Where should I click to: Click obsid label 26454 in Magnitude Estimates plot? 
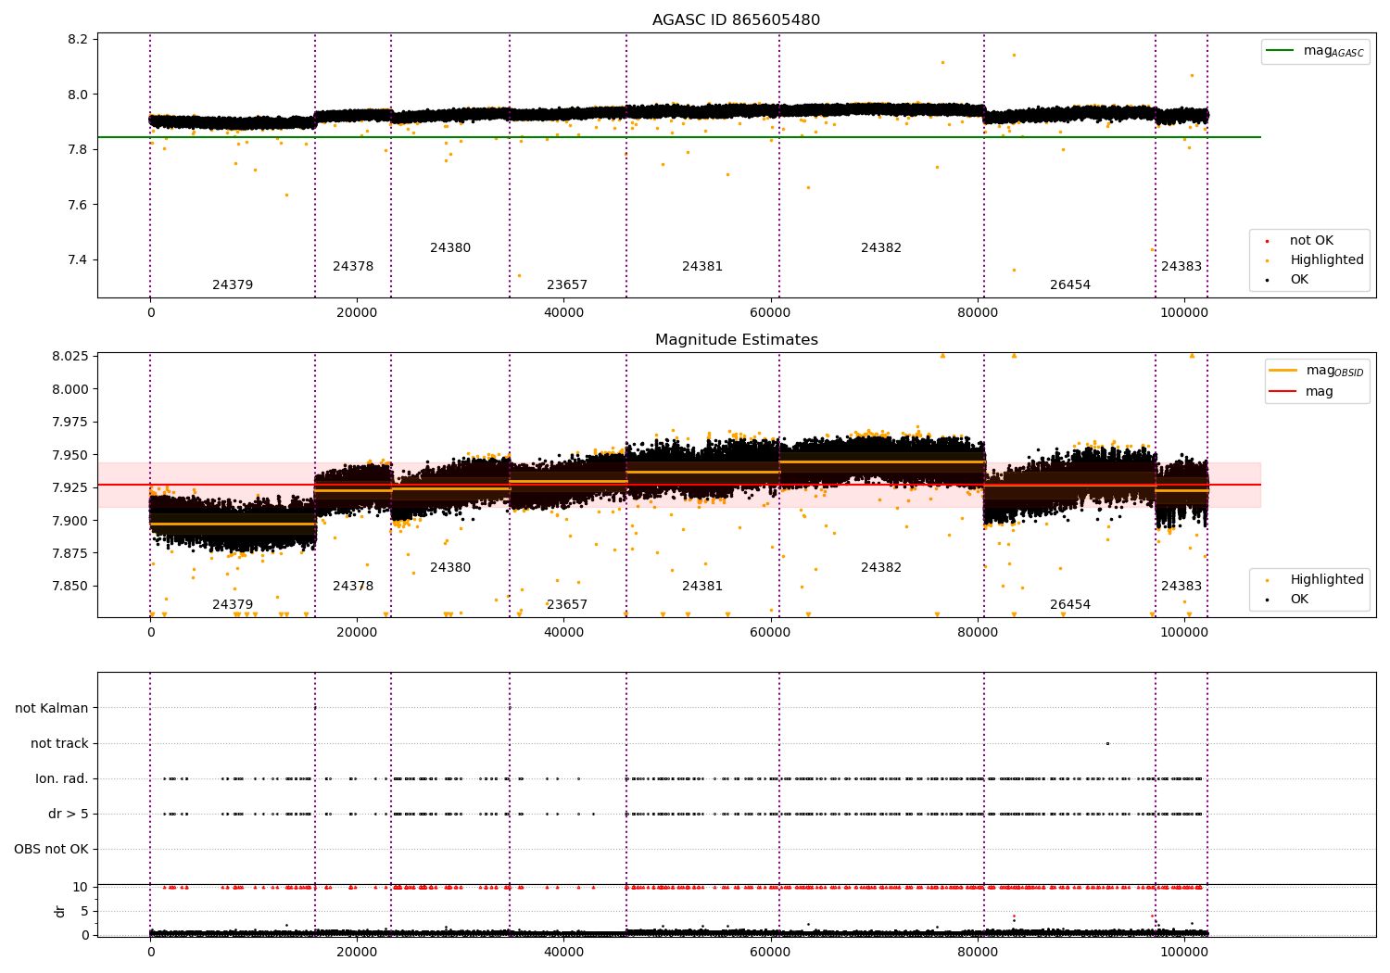tap(1070, 605)
